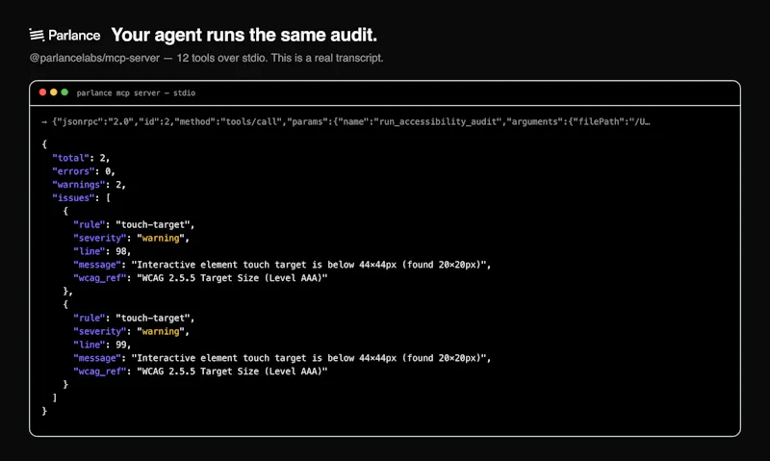
Task: Click the Parlance logo icon
Action: [x=37, y=35]
